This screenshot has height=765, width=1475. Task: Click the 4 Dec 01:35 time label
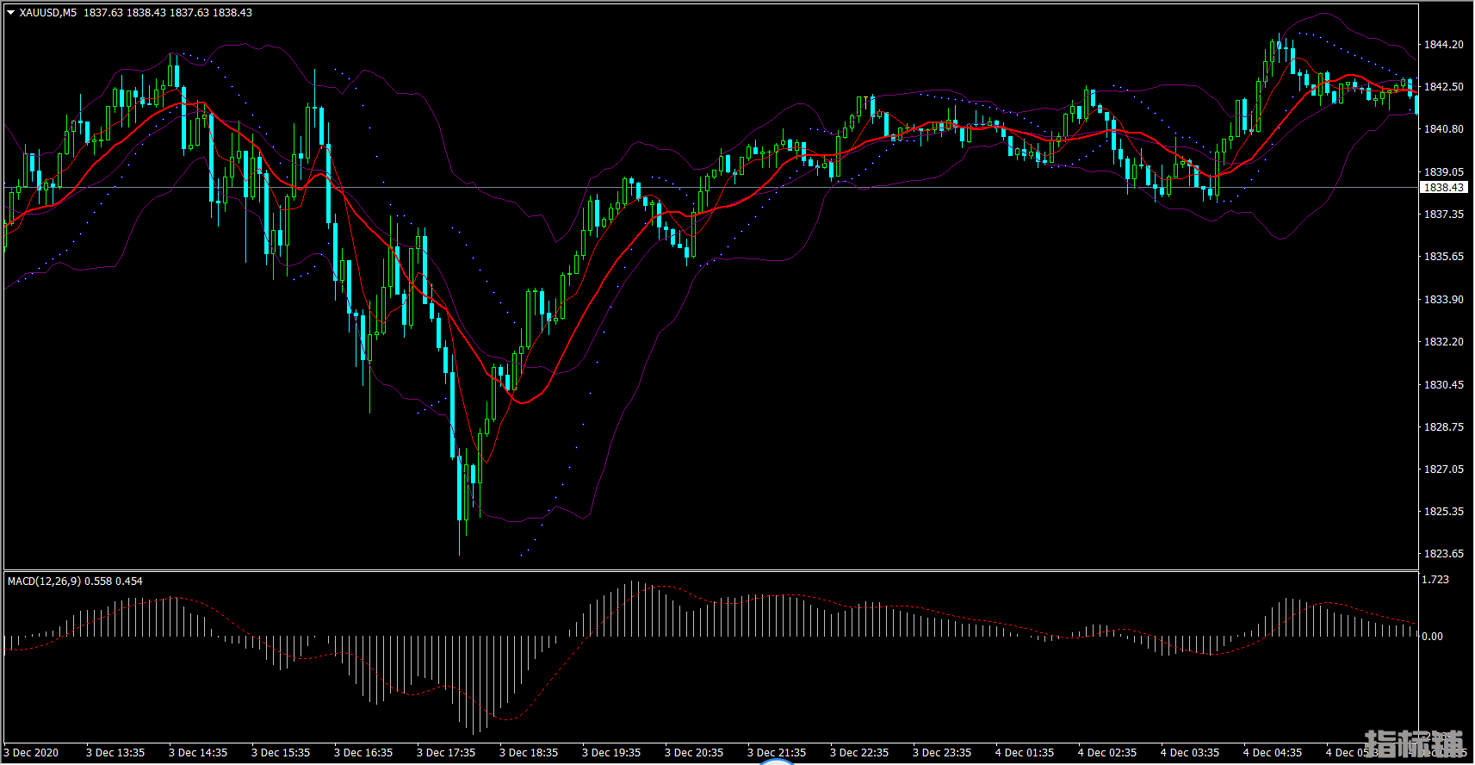coord(1025,753)
